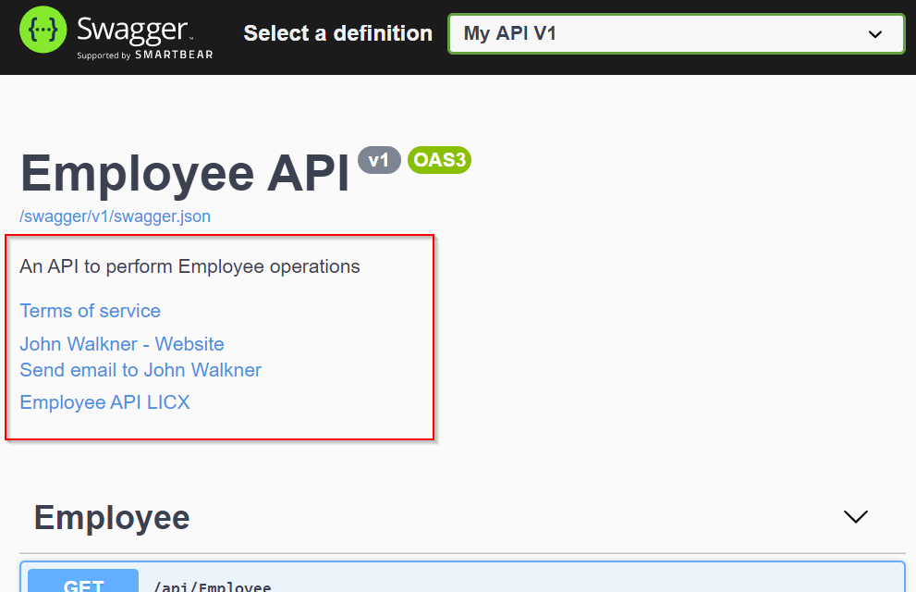Open the Terms of service link
The height and width of the screenshot is (592, 916).
90,311
